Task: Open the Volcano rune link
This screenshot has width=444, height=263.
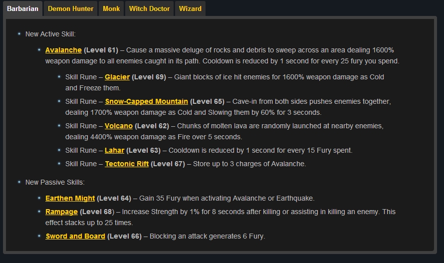Action: (x=119, y=126)
